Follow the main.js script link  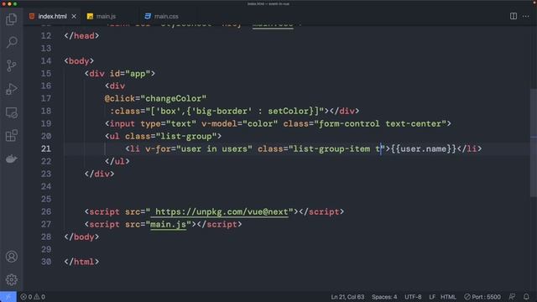pos(168,225)
